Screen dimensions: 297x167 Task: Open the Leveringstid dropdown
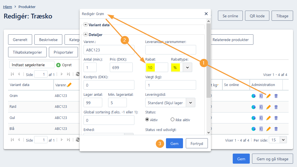coord(191,102)
